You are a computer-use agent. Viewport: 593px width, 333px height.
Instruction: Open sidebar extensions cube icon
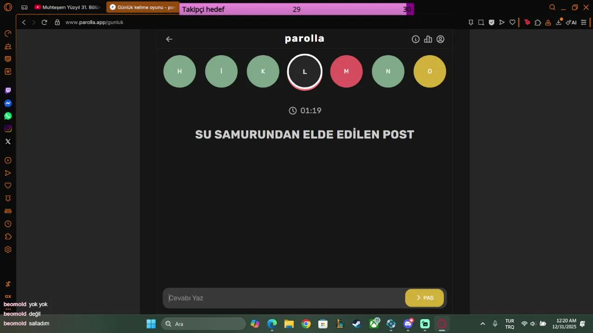8,237
